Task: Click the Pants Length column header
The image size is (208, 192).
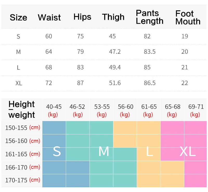Action: [149, 17]
